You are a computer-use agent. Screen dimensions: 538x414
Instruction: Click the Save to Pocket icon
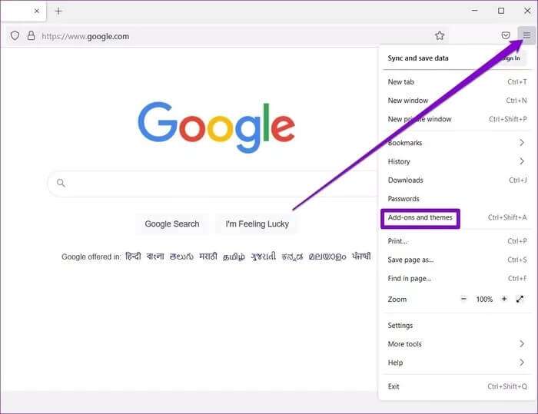[506, 35]
